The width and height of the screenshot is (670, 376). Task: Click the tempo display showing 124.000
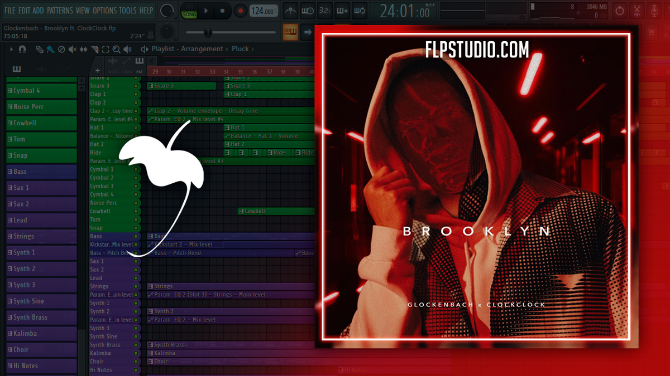(x=264, y=9)
